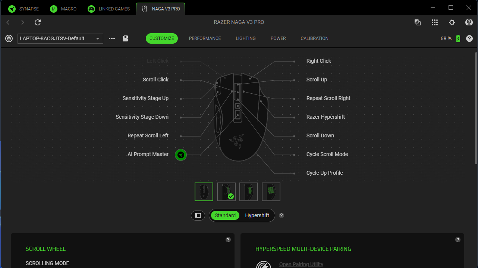Click the on-board memory chip icon
The width and height of the screenshot is (478, 268).
[x=126, y=38]
